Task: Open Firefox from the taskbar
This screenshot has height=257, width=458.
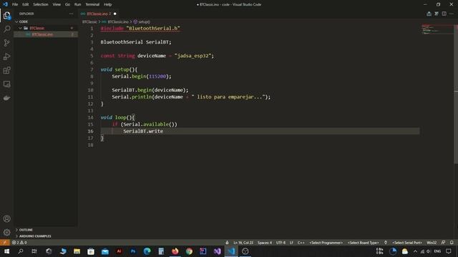Action: point(175,251)
